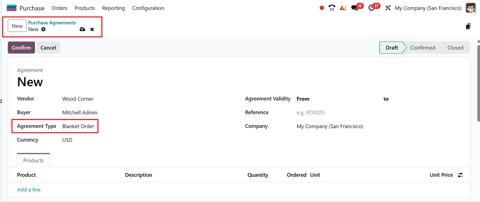The image size is (480, 202).
Task: Open the Orders menu
Action: [x=59, y=8]
